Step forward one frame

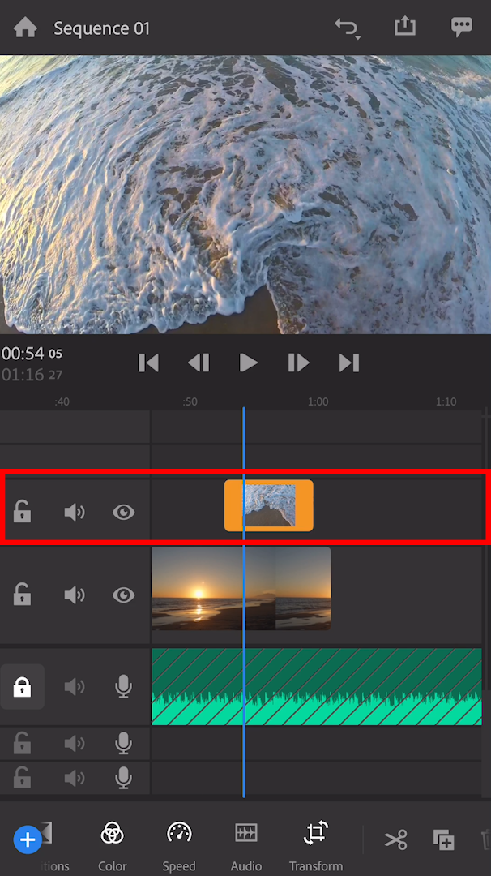(x=298, y=363)
